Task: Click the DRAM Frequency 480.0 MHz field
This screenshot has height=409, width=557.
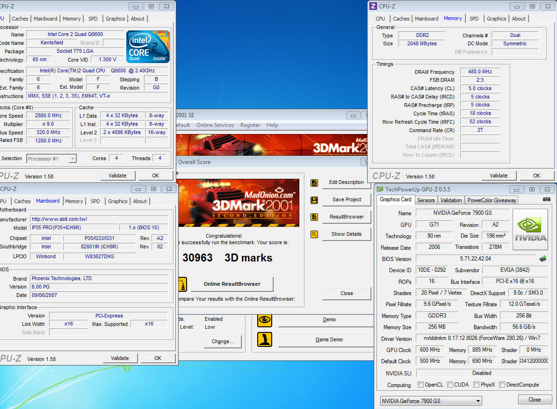Action: (x=480, y=71)
